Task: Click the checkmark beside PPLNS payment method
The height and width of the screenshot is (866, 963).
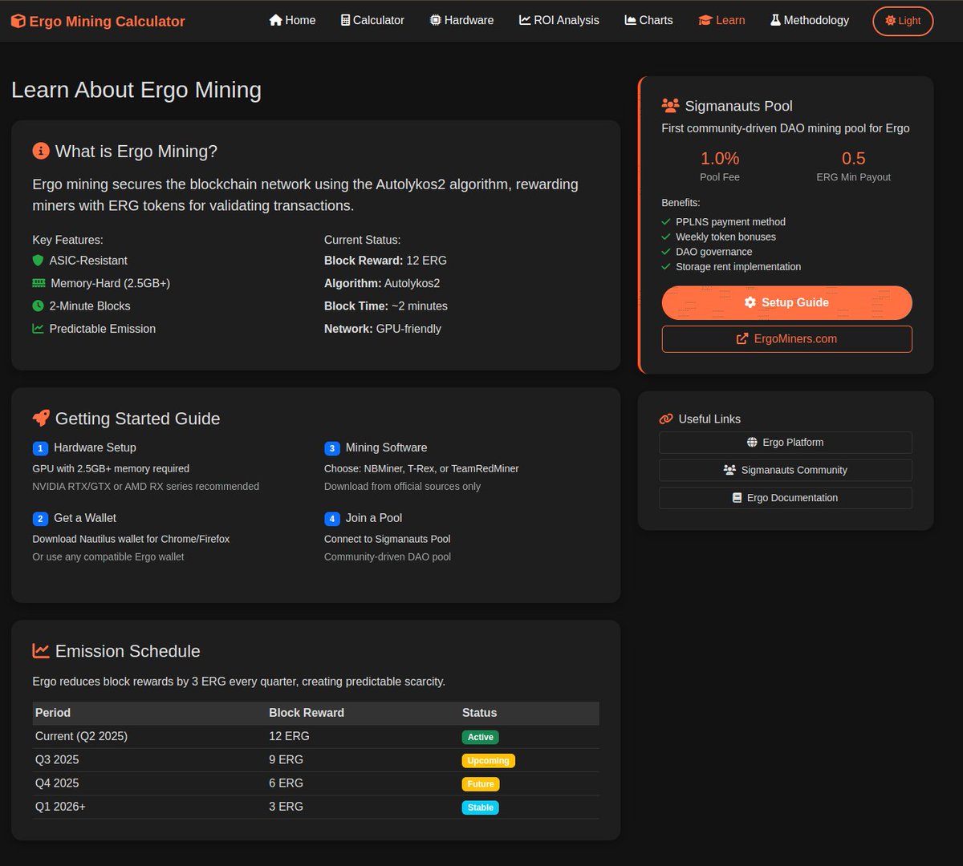Action: (x=666, y=222)
